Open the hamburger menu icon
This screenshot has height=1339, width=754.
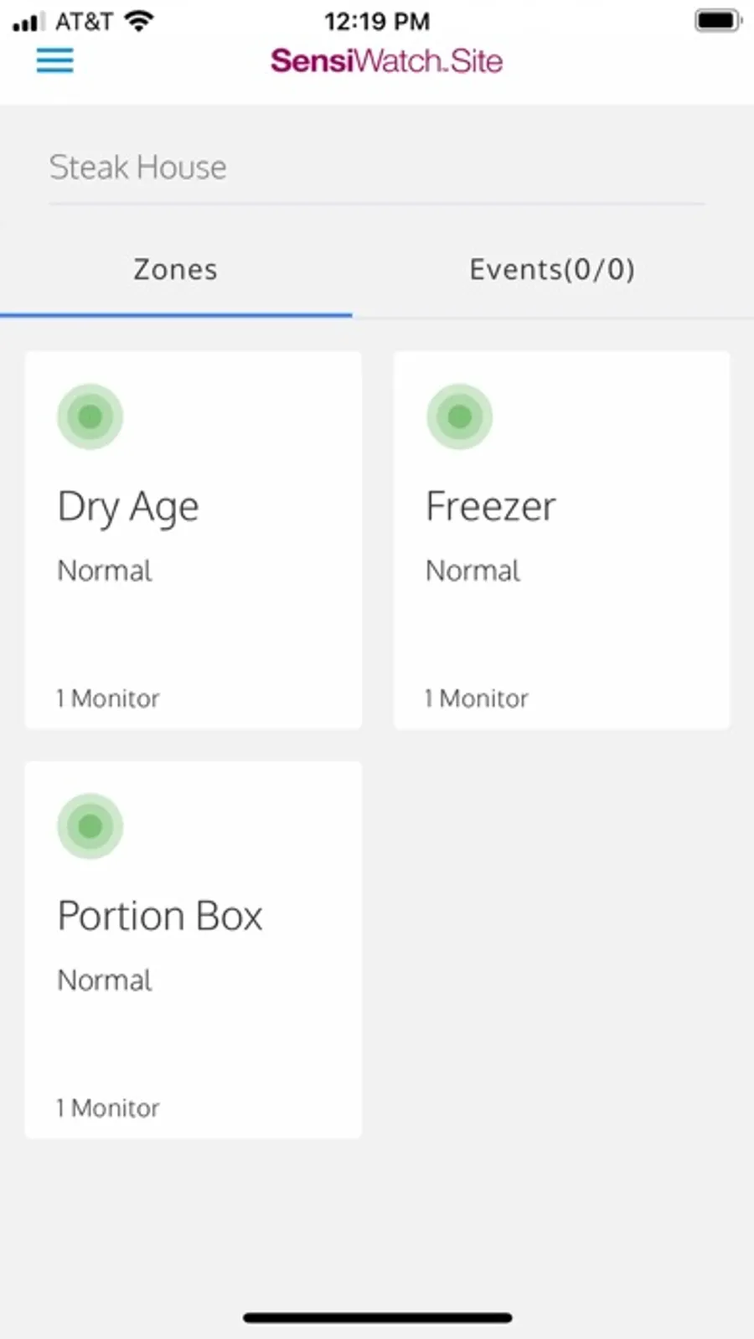(x=54, y=60)
